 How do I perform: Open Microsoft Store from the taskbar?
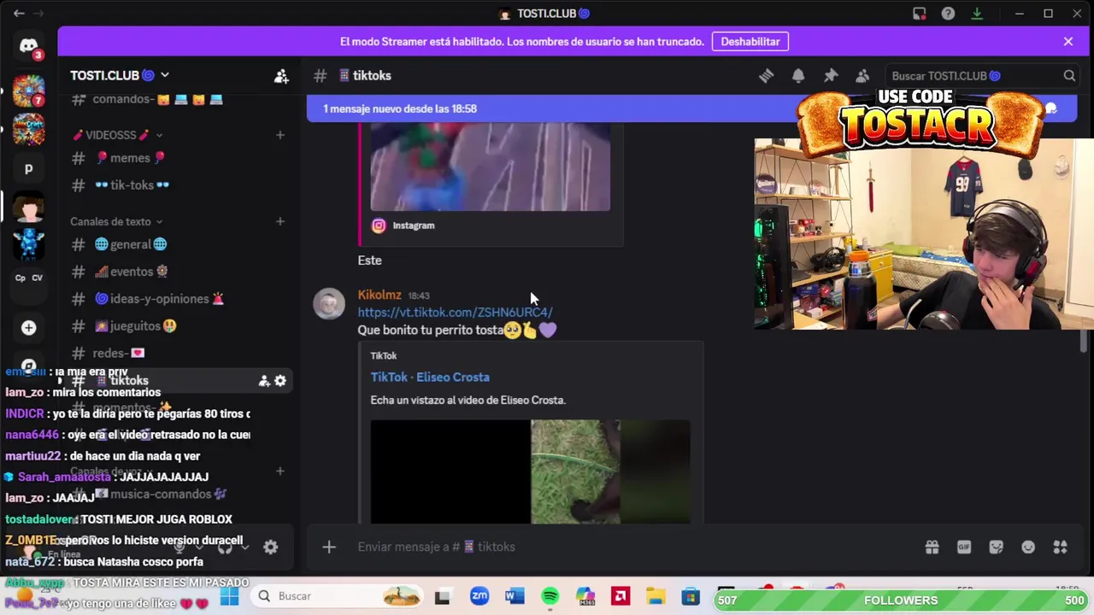(x=691, y=596)
